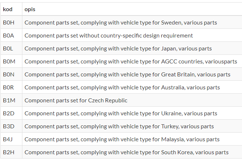Select the AGCC countries description text
The height and width of the screenshot is (160, 242).
point(131,61)
